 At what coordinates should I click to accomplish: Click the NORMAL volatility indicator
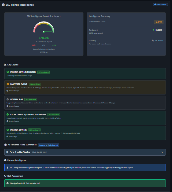[x=158, y=41]
